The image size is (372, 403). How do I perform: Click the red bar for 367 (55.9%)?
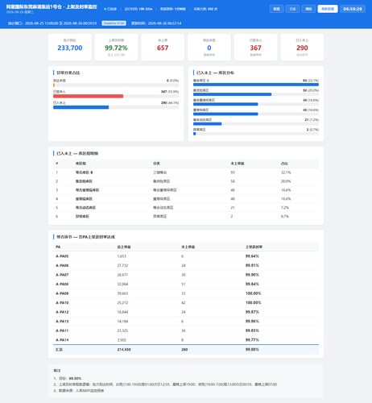tap(89, 96)
